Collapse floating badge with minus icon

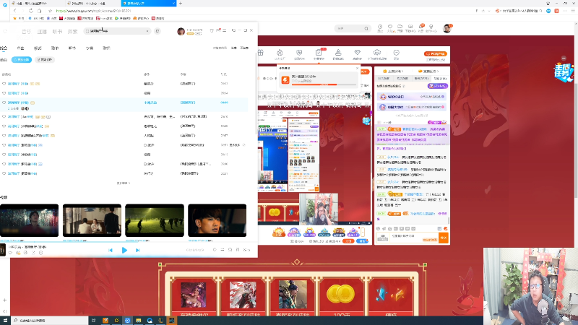[x=564, y=58]
